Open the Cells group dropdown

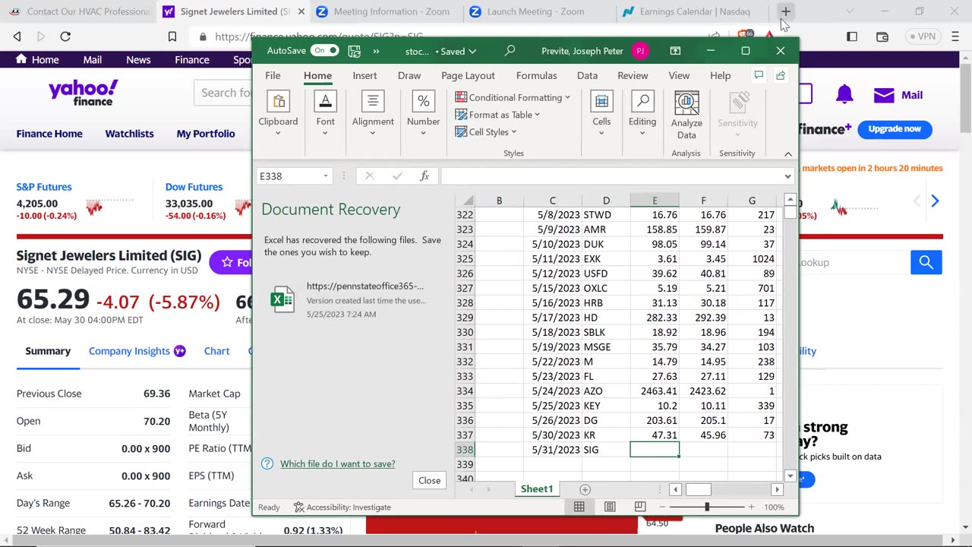[x=601, y=115]
